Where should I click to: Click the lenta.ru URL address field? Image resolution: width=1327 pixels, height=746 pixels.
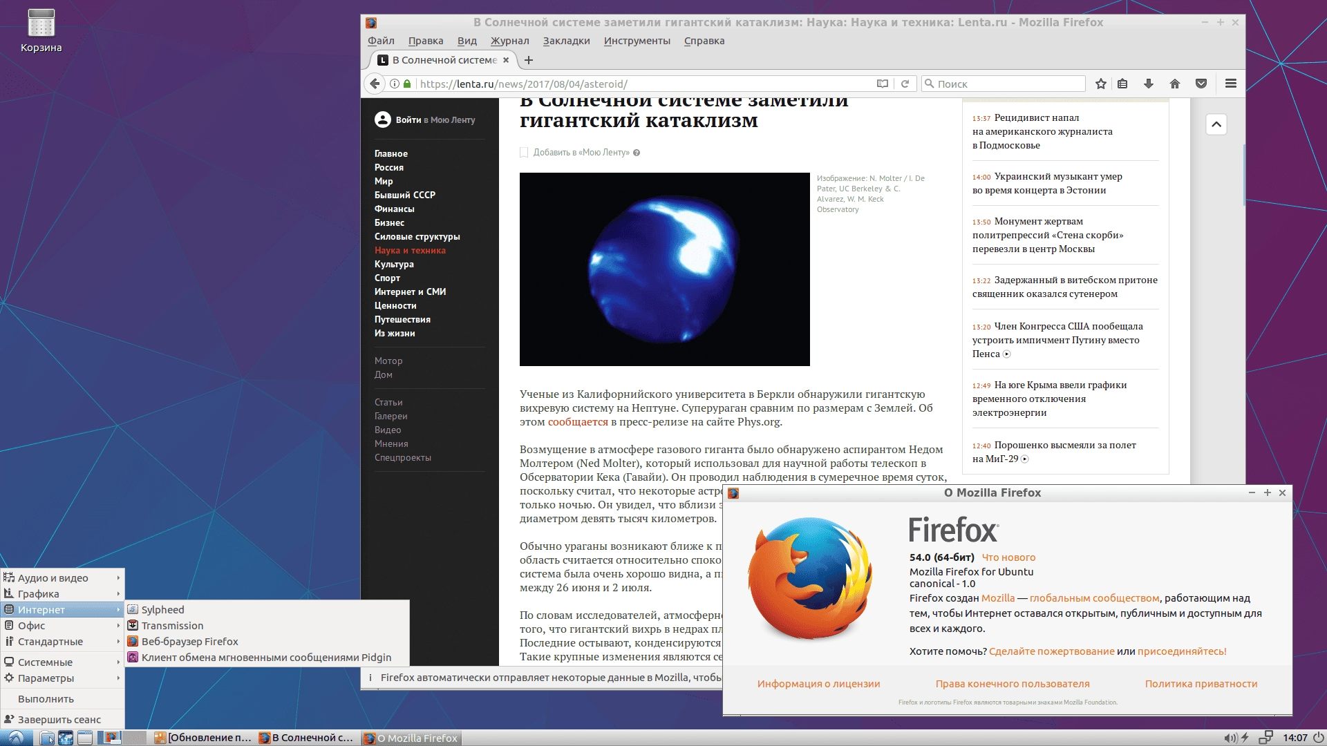(643, 84)
